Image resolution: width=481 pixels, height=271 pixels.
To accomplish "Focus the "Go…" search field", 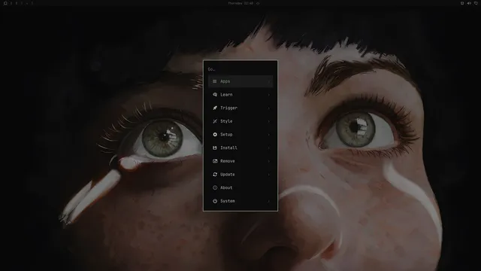I will point(240,69).
